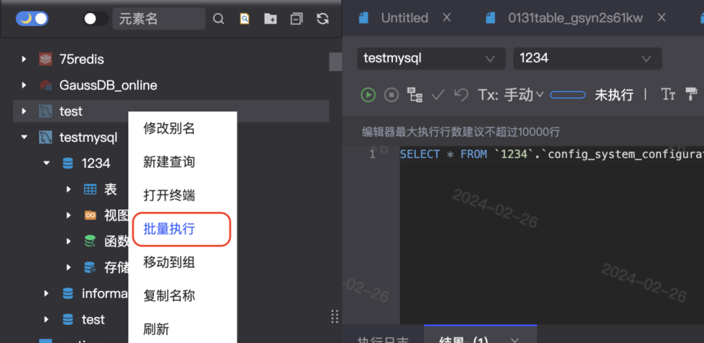Click the GaussDB_online tree label
The image size is (704, 343).
(108, 85)
